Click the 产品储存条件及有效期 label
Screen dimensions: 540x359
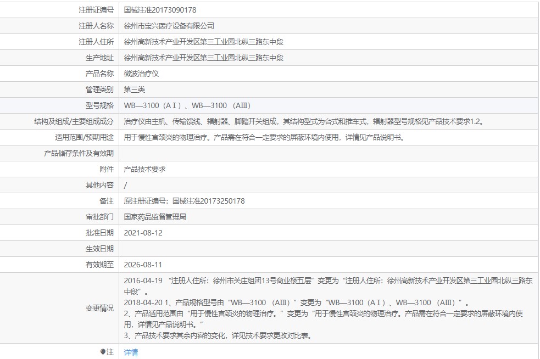tap(79, 153)
